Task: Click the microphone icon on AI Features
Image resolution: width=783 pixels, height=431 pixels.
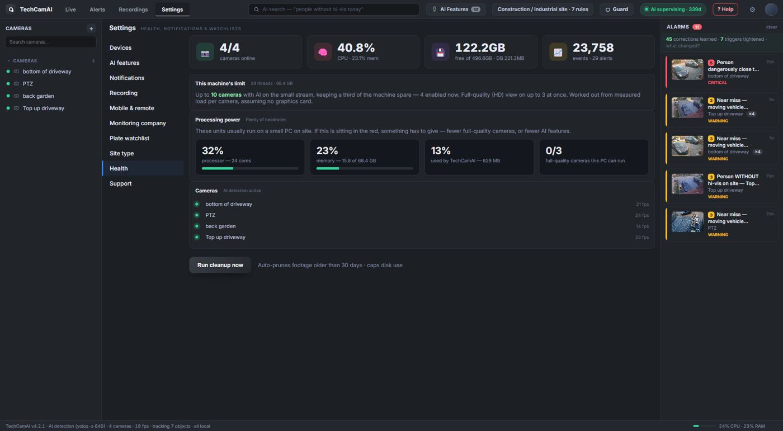Action: coord(435,10)
